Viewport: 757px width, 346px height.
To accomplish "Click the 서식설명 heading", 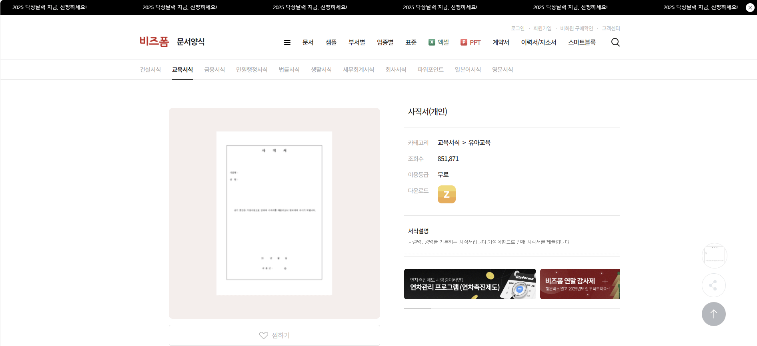I will click(x=418, y=231).
